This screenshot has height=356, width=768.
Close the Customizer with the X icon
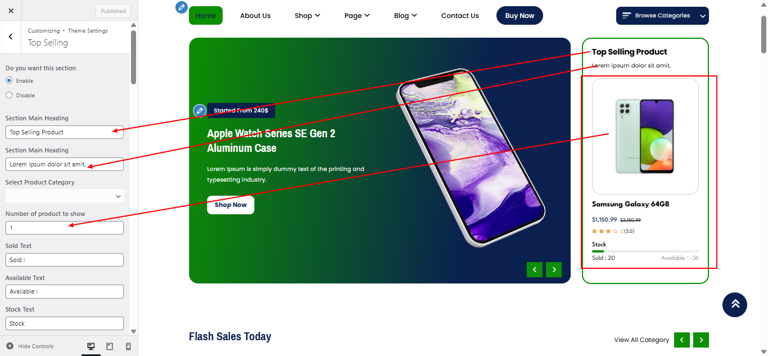tap(11, 11)
